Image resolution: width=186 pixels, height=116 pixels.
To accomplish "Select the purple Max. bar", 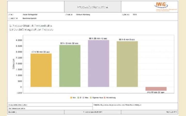I will pyautogui.click(x=98, y=63).
